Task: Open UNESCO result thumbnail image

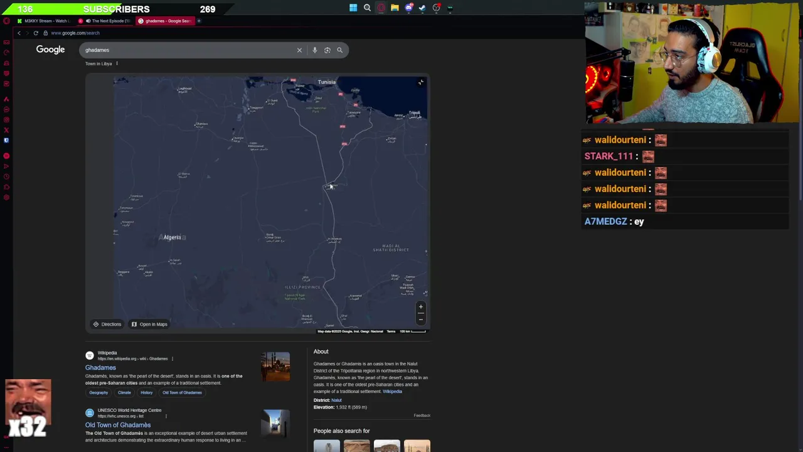Action: [275, 422]
